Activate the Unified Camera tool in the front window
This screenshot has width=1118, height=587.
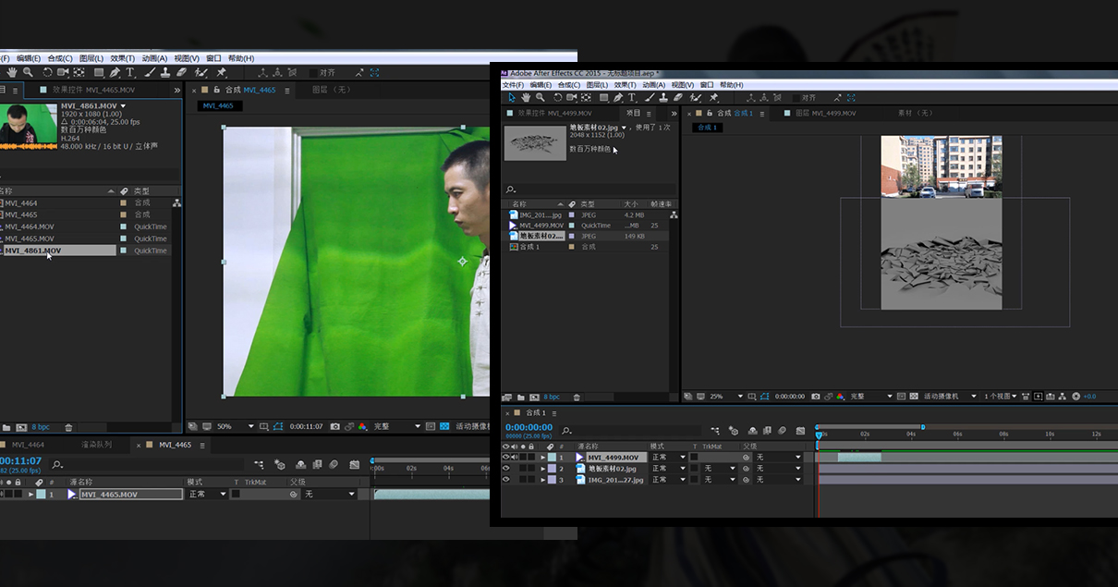pyautogui.click(x=572, y=97)
